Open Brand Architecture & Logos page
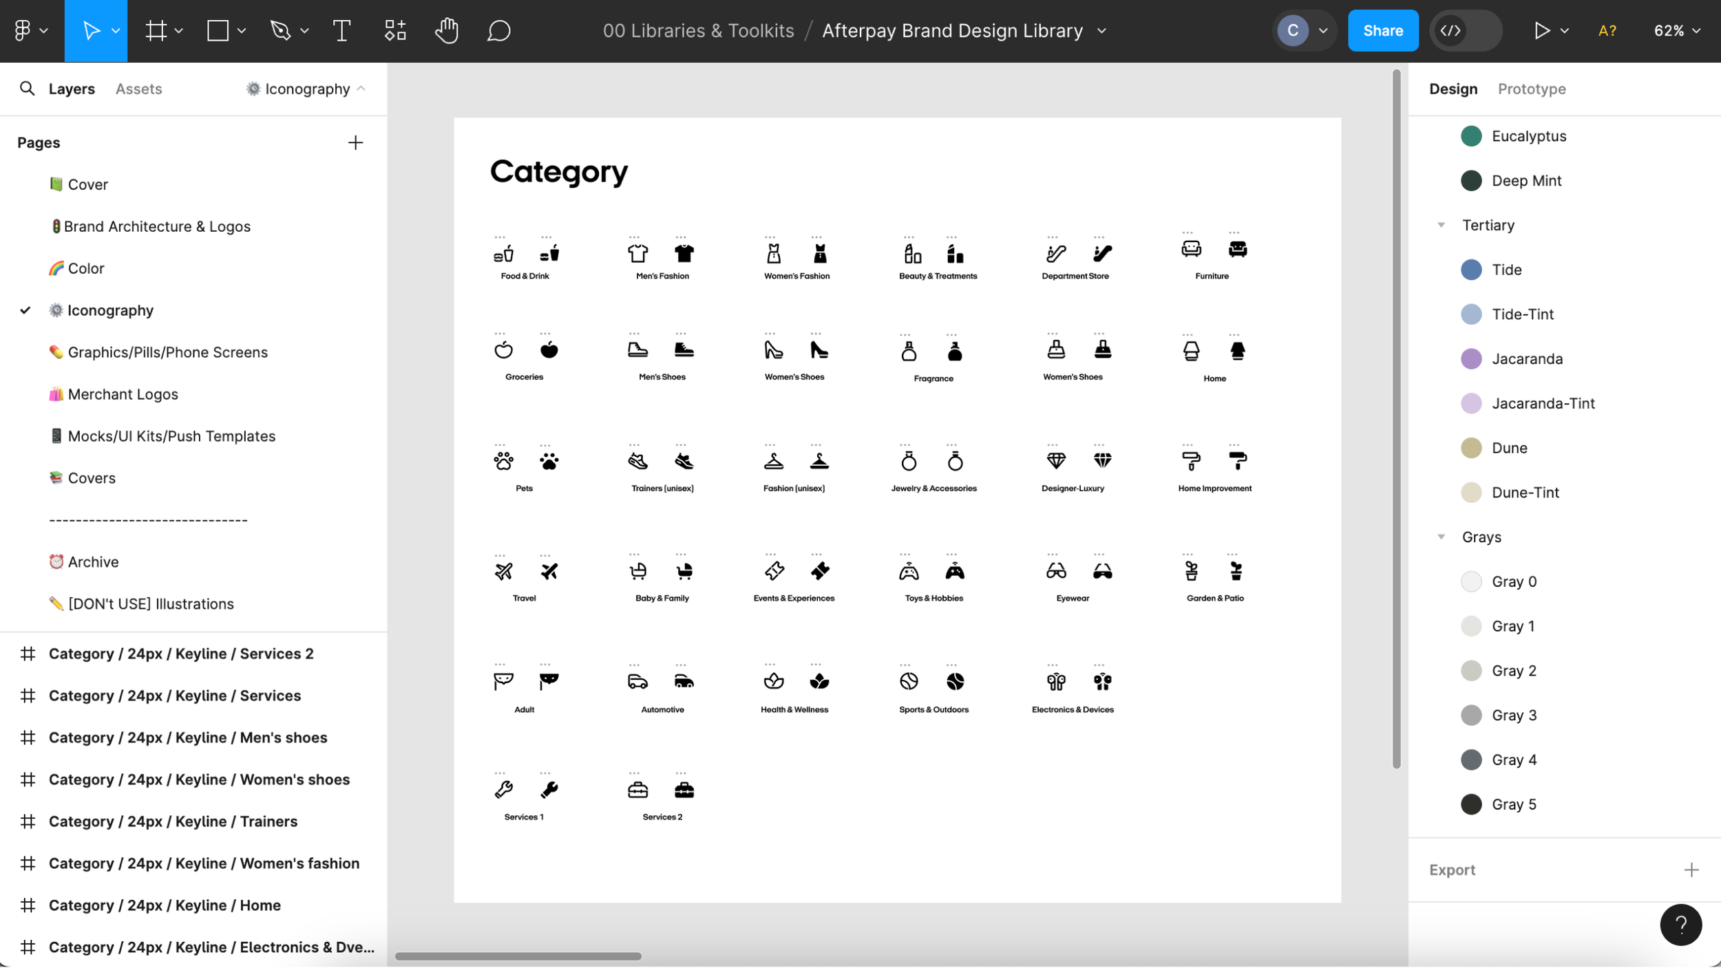The width and height of the screenshot is (1721, 968). point(157,226)
